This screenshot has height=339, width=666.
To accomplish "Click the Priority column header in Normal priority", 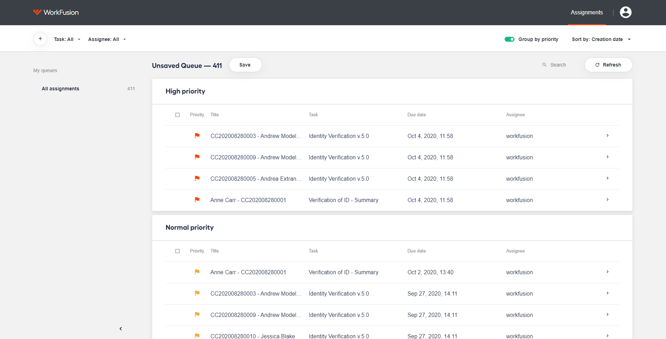I will [x=197, y=251].
